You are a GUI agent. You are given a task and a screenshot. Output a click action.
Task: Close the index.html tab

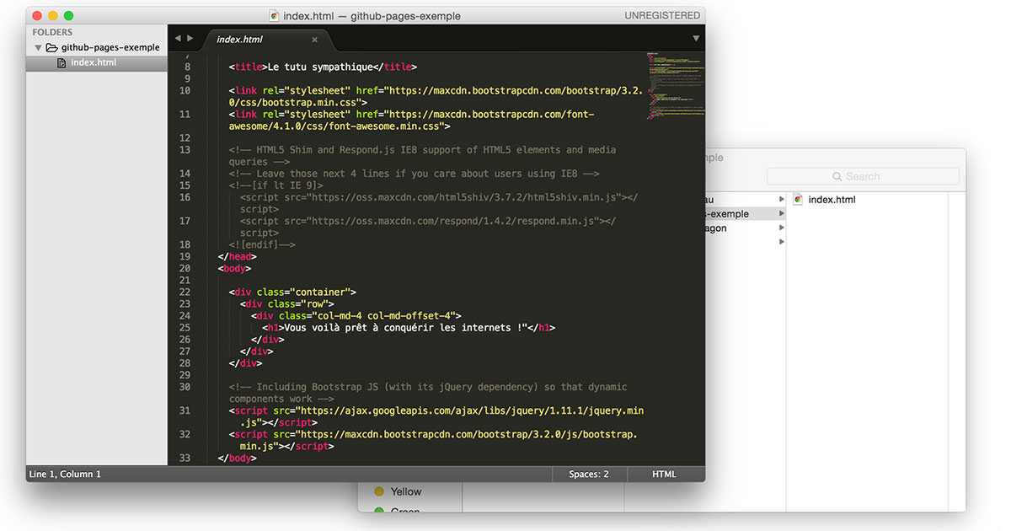(315, 40)
